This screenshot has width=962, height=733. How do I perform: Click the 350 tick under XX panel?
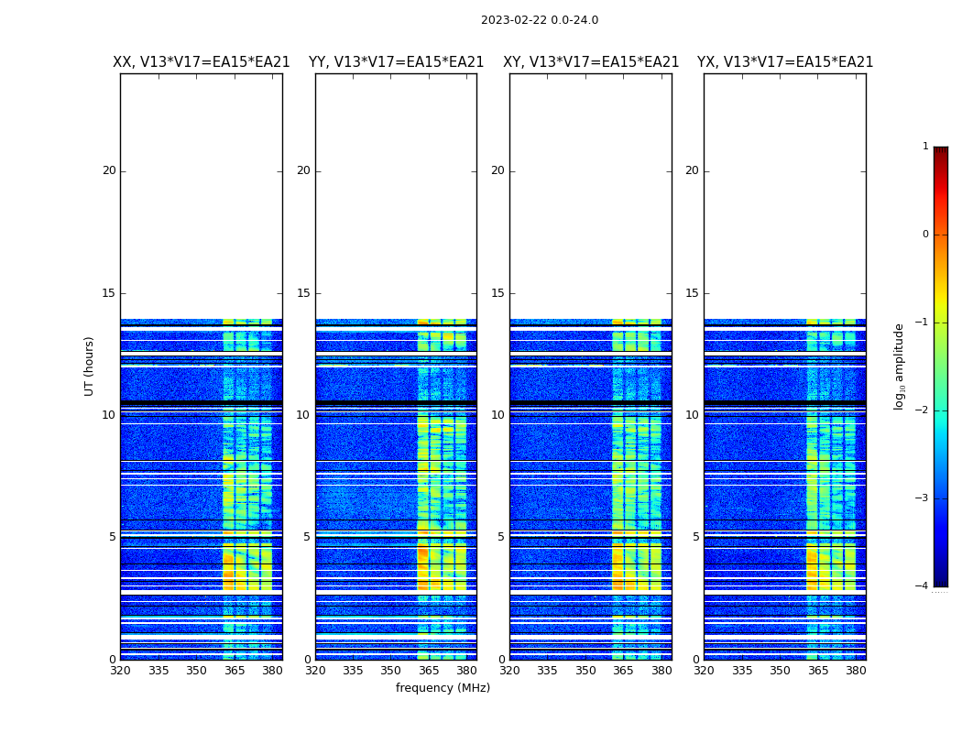(x=196, y=671)
